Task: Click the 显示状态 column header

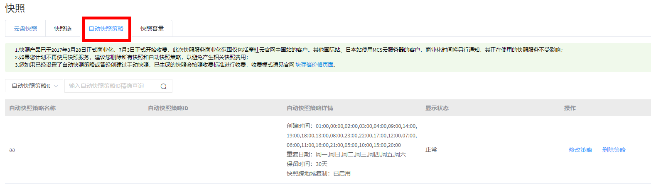Action: 437,108
